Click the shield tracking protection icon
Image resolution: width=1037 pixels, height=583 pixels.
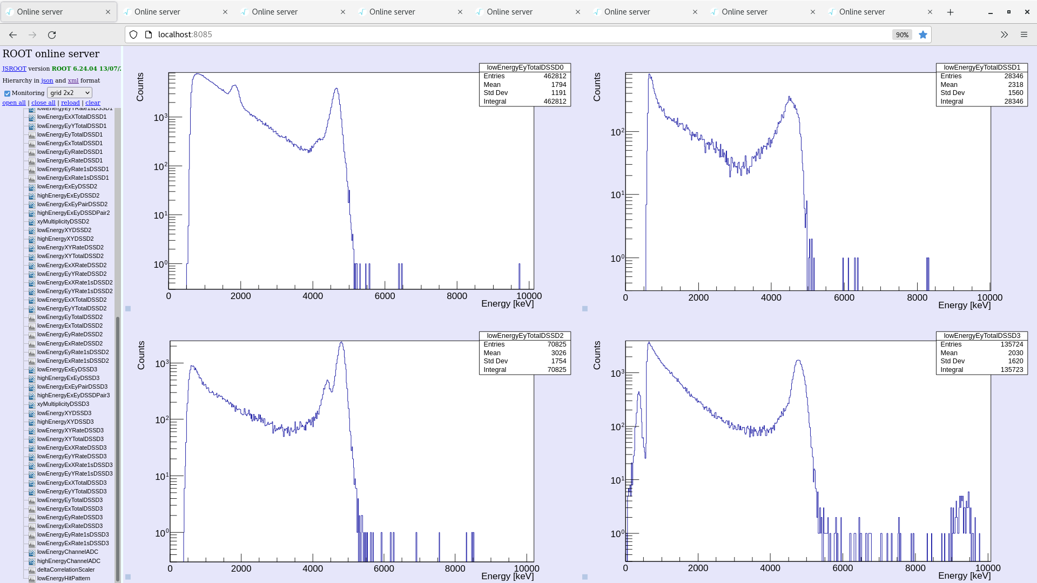tap(133, 35)
